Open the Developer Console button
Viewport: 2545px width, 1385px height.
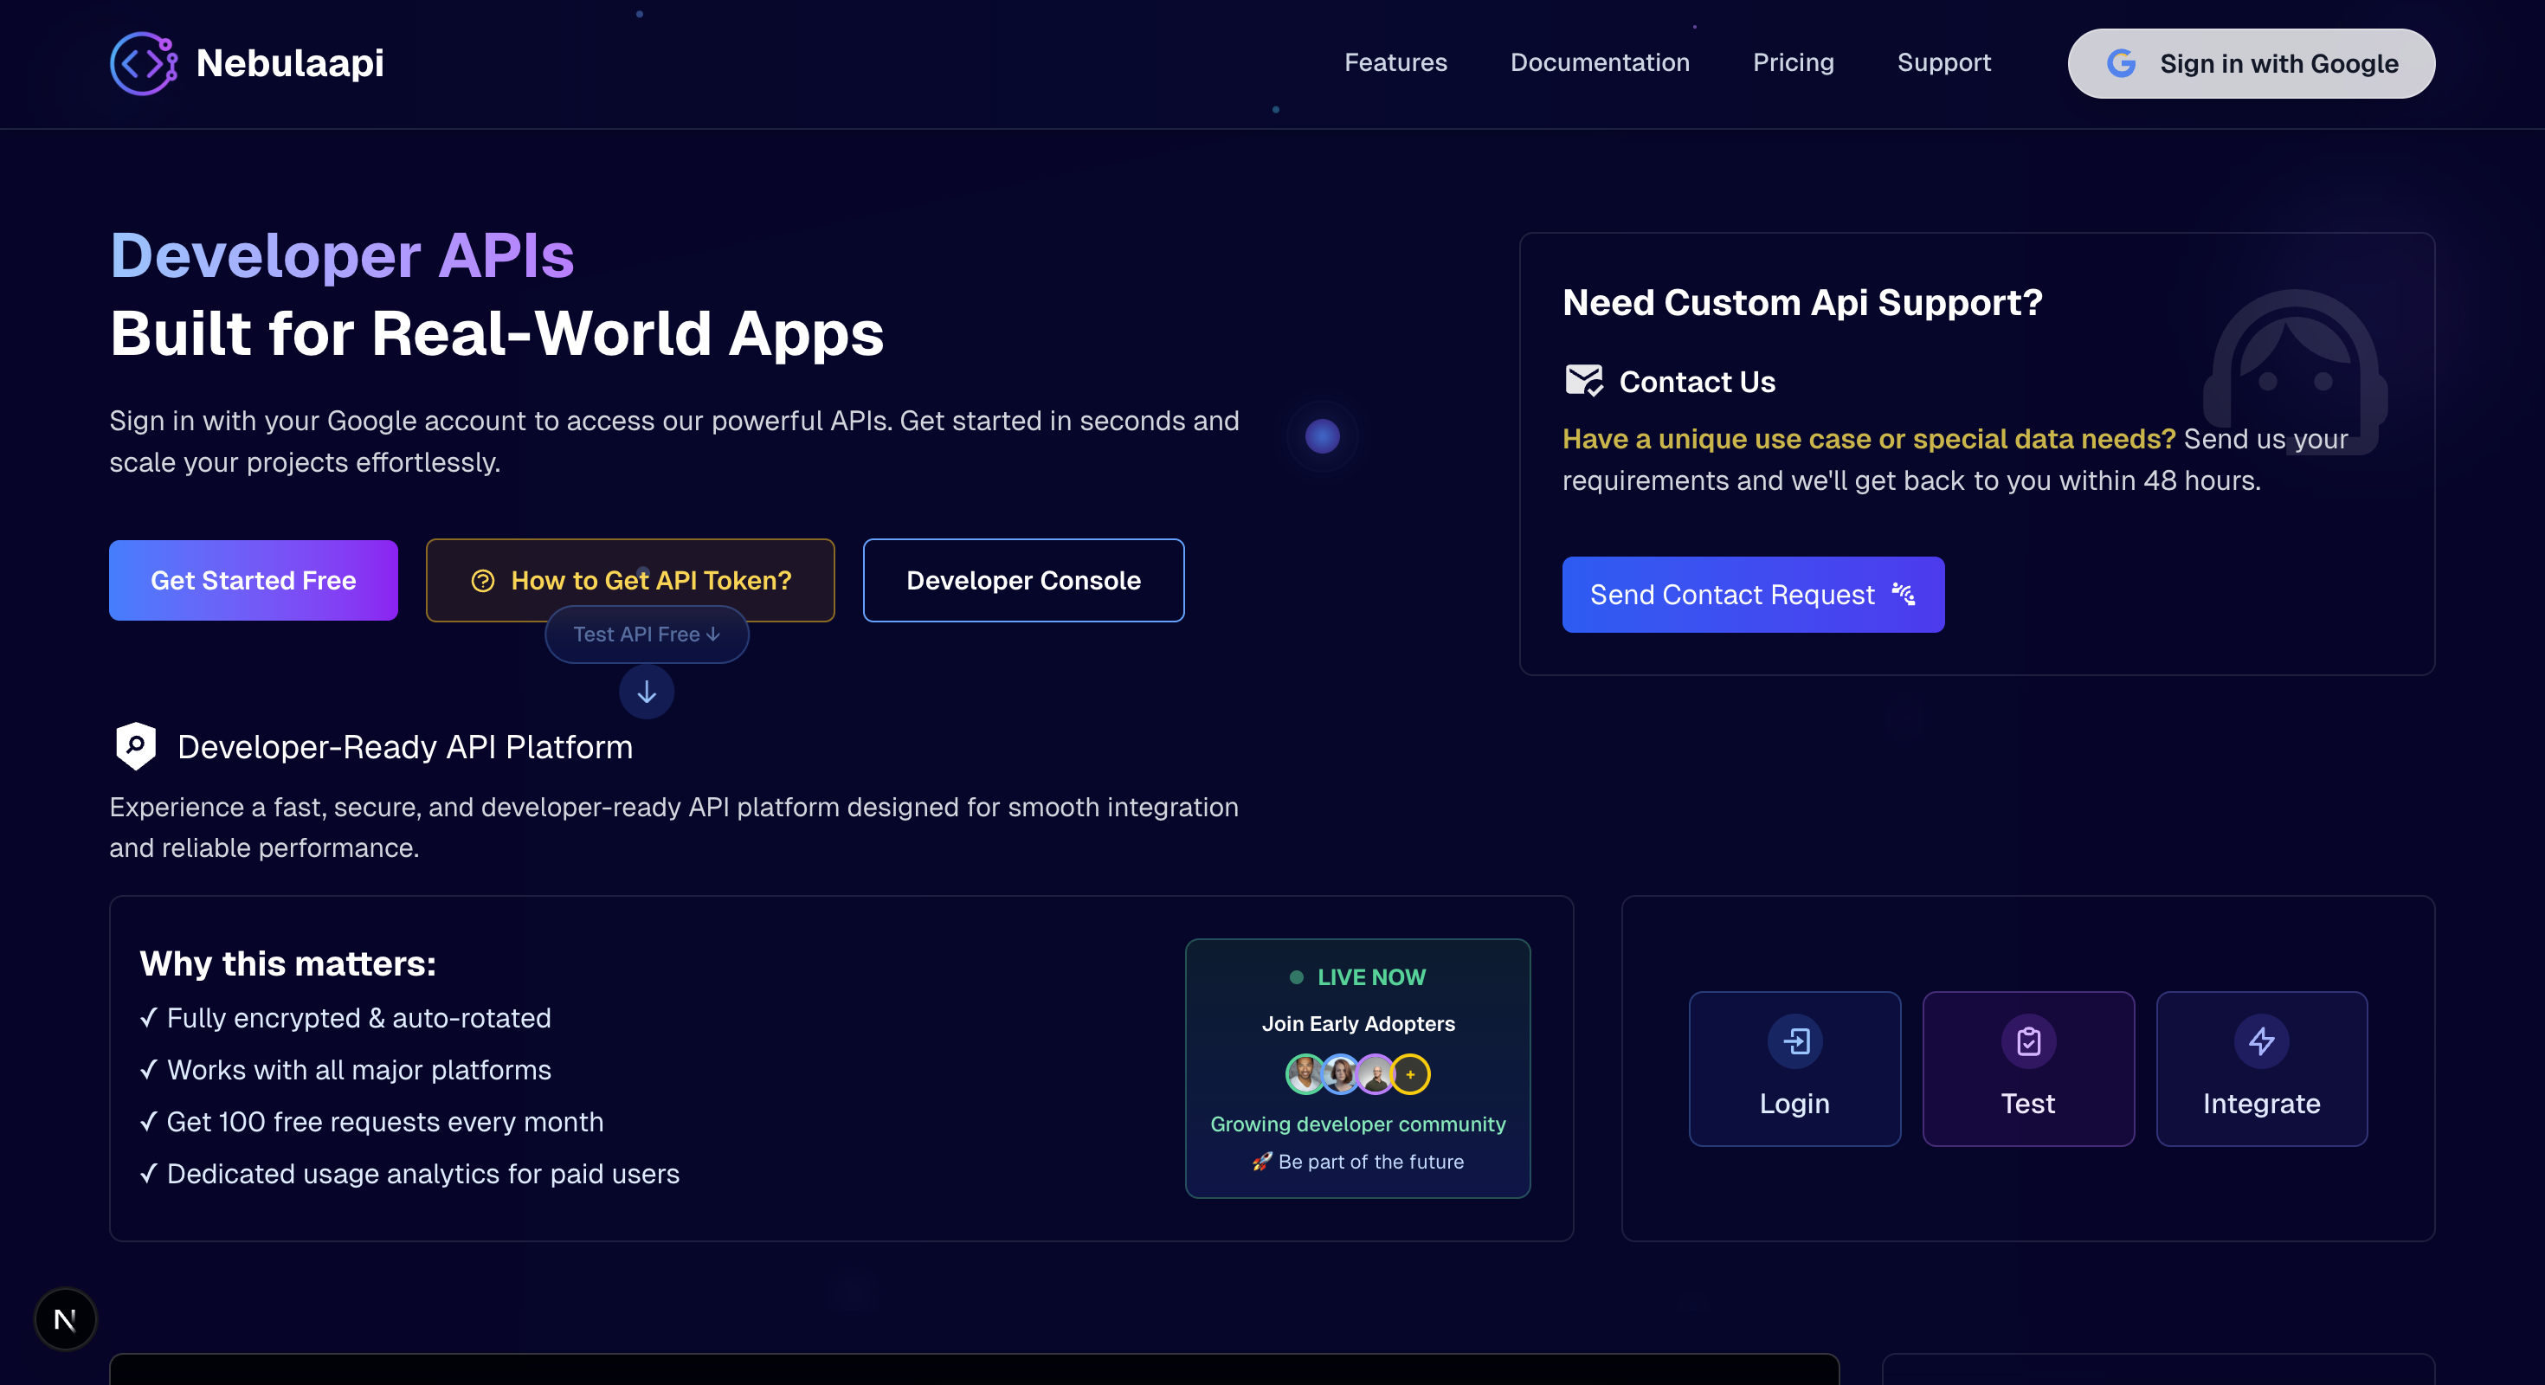1022,581
